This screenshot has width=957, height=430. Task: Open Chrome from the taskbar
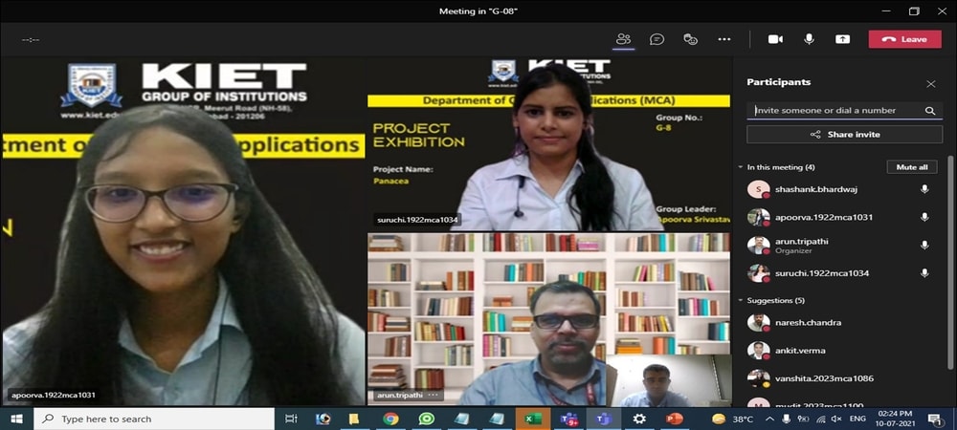coord(390,419)
